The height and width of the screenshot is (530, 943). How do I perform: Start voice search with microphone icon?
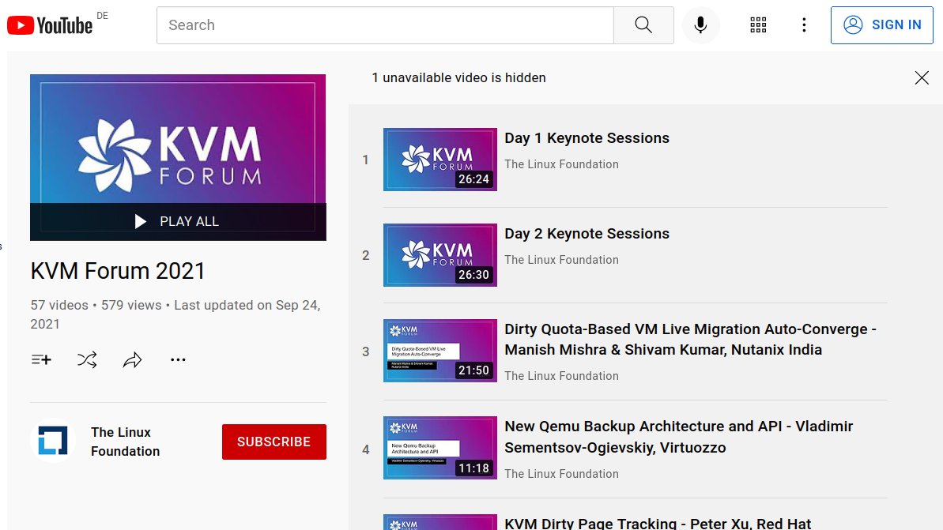tap(700, 25)
